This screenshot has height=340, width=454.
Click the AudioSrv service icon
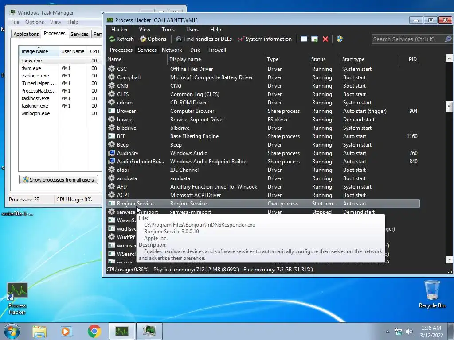(x=111, y=153)
